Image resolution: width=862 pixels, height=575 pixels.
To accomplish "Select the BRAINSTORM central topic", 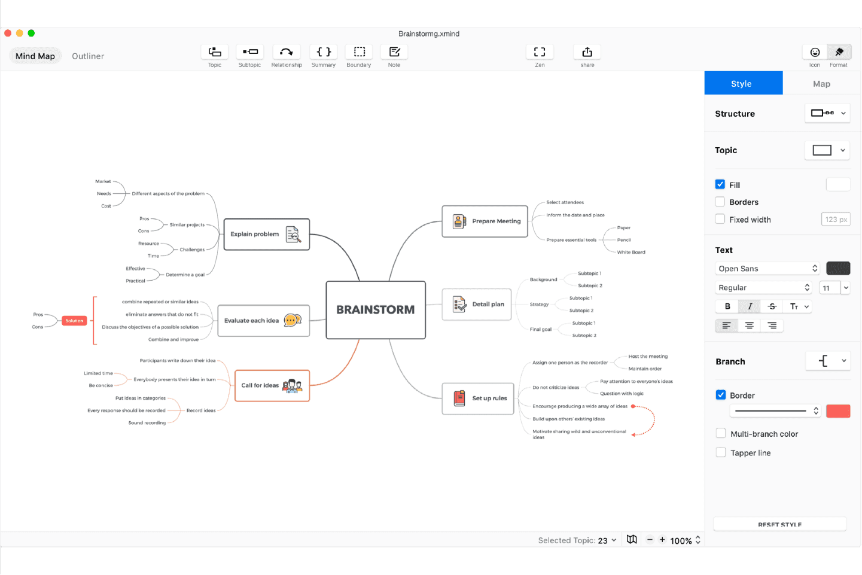I will [376, 310].
